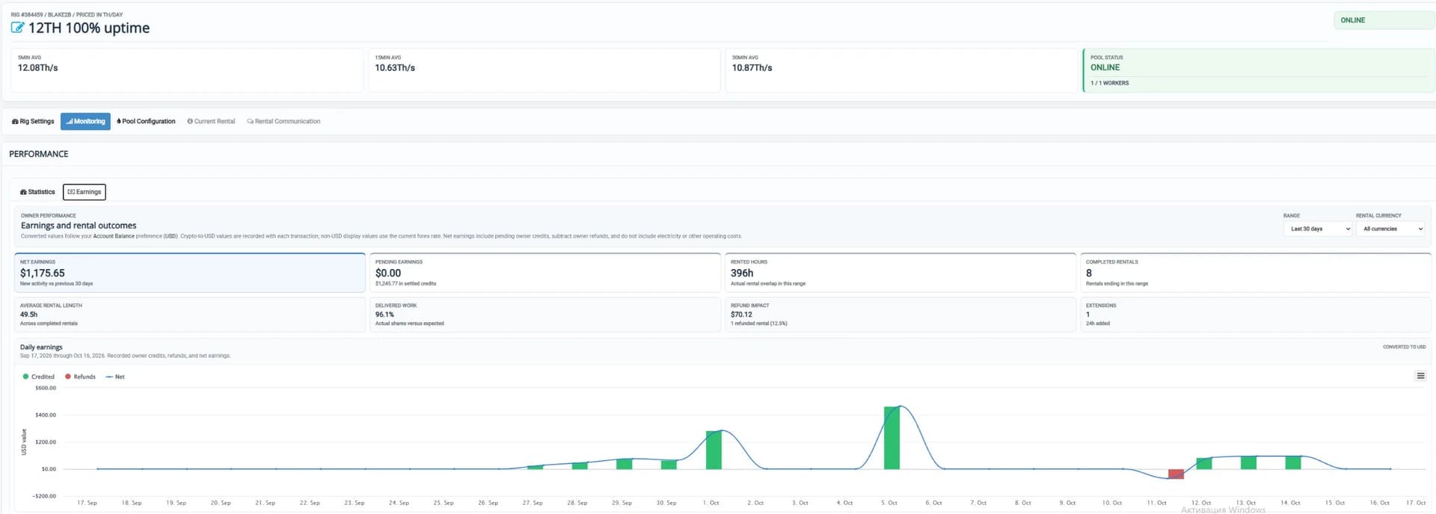This screenshot has height=514, width=1436.
Task: Click the Average Rental Length 49.5h card
Action: coord(190,315)
